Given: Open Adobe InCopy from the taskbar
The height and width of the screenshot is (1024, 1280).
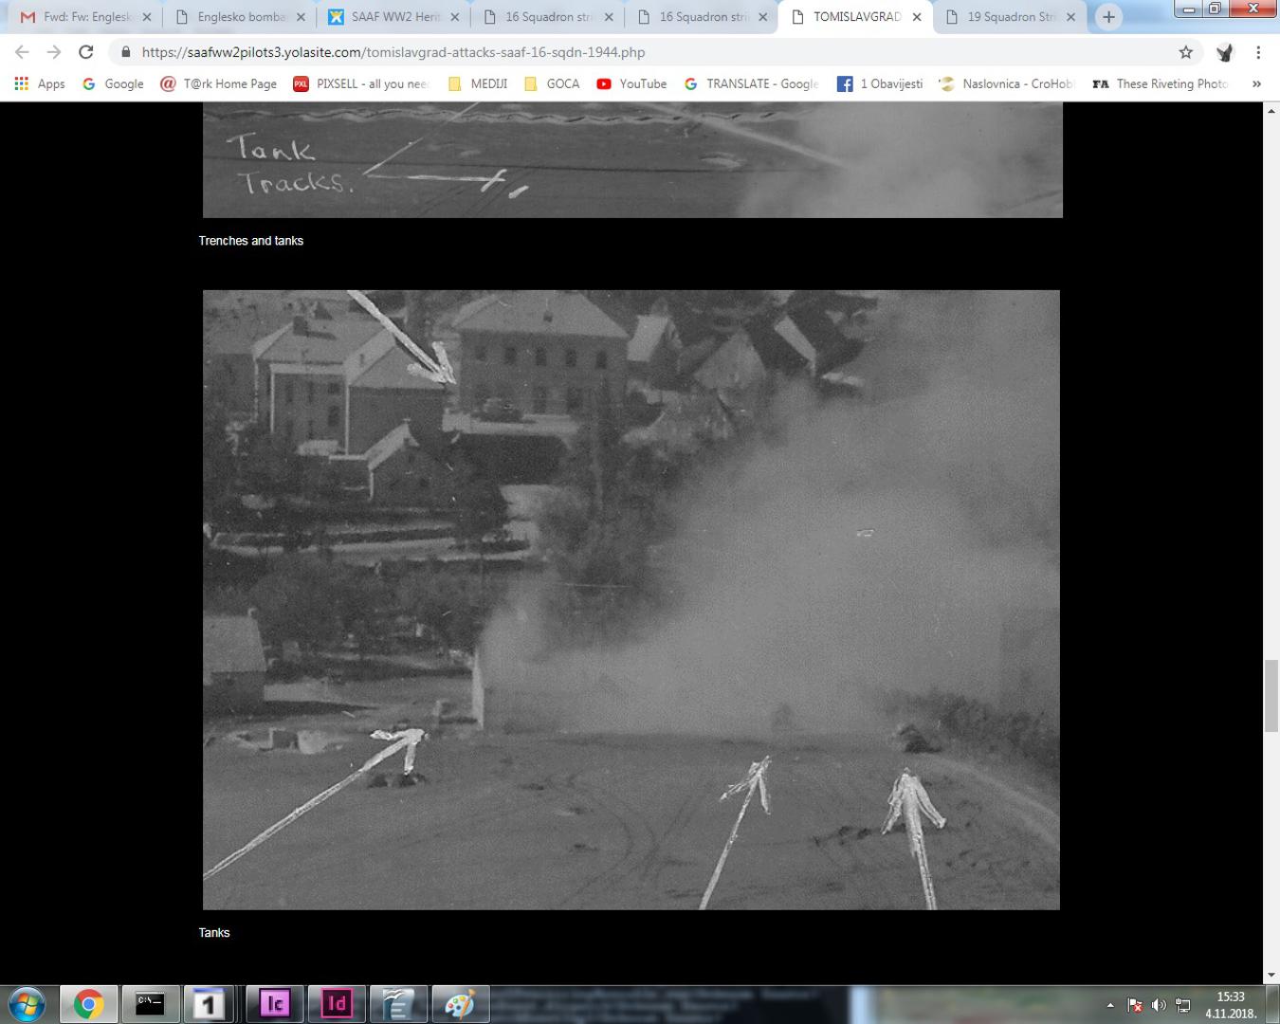Looking at the screenshot, I should click(x=275, y=1003).
